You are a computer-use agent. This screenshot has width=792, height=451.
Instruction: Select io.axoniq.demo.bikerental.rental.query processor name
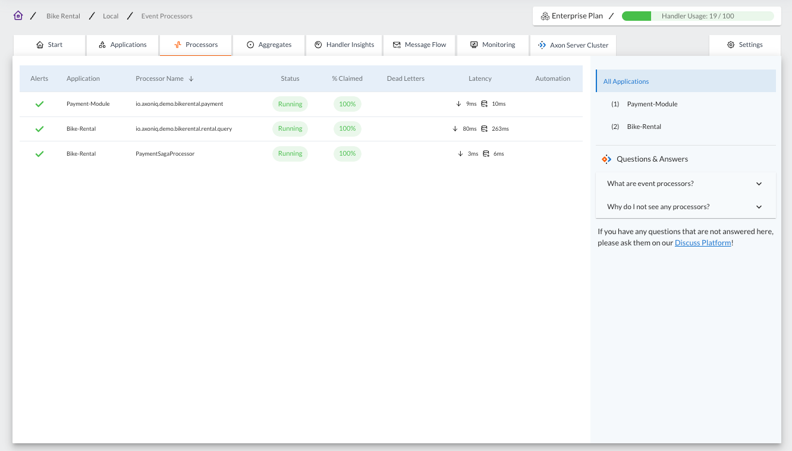[x=184, y=129]
